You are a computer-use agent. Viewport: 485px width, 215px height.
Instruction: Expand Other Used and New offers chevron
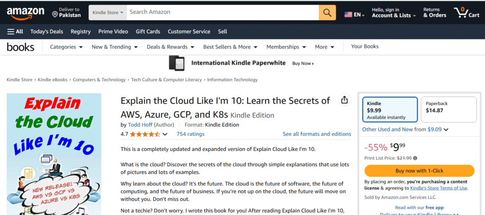(x=446, y=129)
